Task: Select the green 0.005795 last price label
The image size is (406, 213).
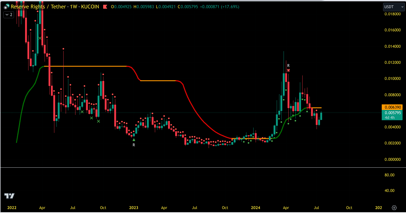Action: (x=392, y=113)
